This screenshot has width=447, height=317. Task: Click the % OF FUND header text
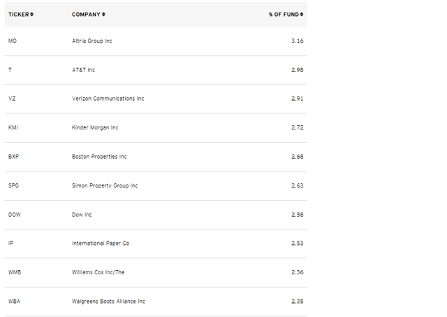tap(284, 14)
